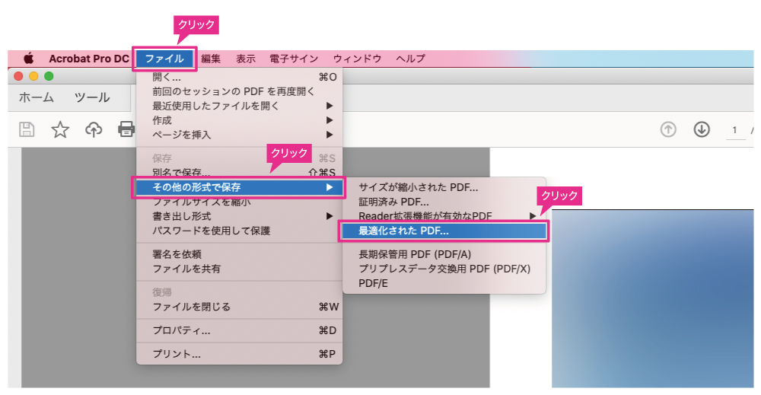Select 証明済み PDF... option
The image size is (761, 395).
point(444,202)
